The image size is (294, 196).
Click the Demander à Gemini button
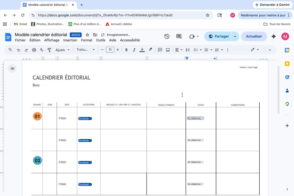pyautogui.click(x=273, y=5)
